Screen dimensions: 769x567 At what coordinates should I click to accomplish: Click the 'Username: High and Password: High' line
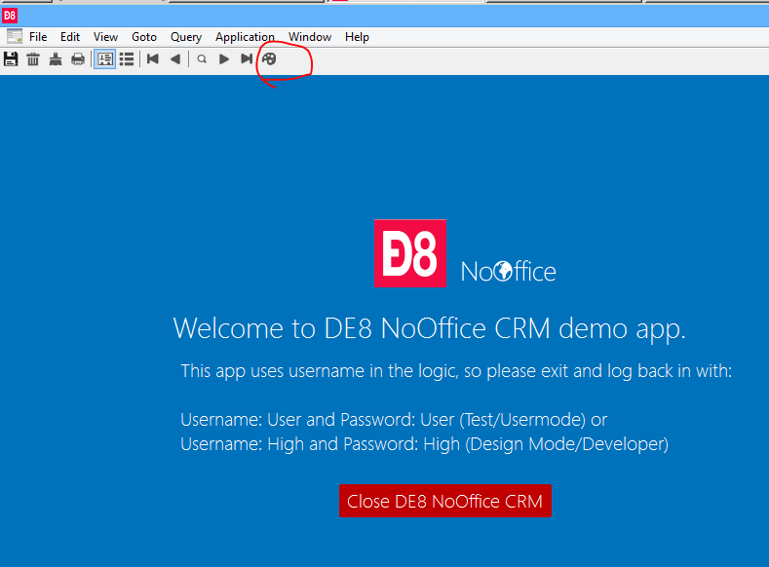[x=424, y=444]
